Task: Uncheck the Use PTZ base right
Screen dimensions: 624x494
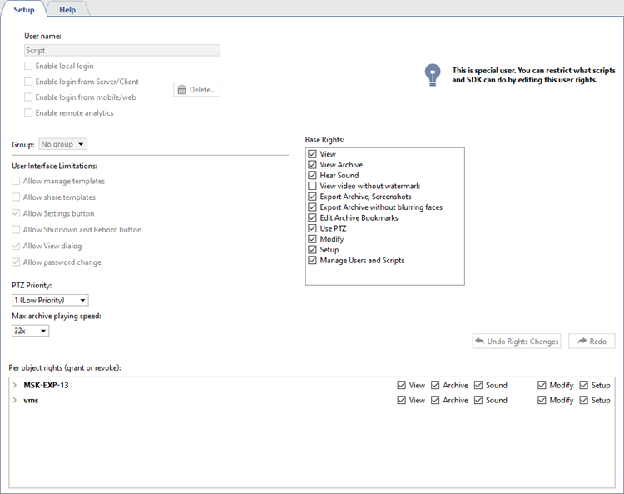Action: pos(312,229)
